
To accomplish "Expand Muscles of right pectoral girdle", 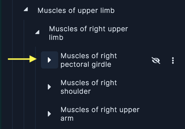I will (x=50, y=60).
